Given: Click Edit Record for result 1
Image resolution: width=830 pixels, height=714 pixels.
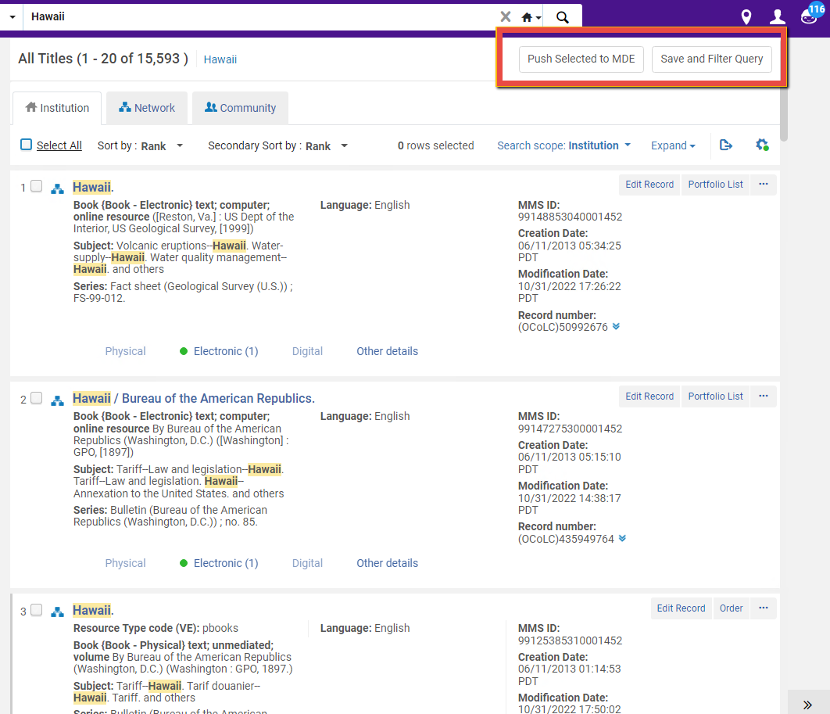Looking at the screenshot, I should (x=649, y=185).
